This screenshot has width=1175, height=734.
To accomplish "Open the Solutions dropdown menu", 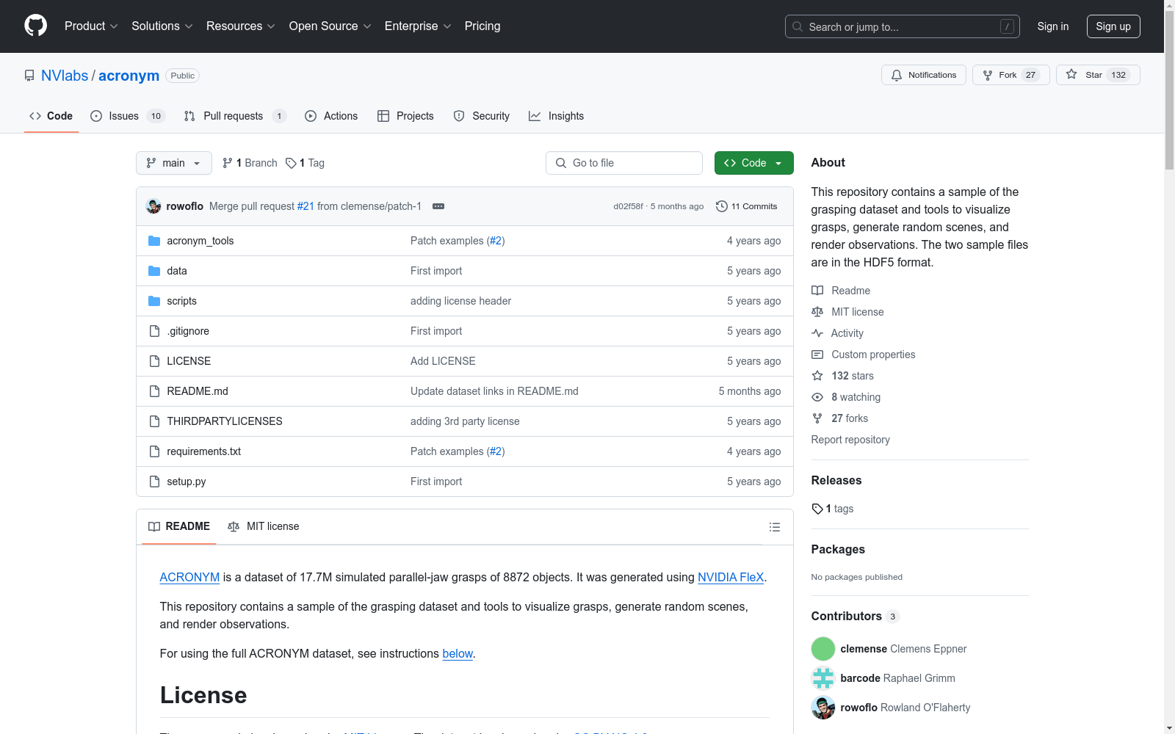I will click(162, 26).
